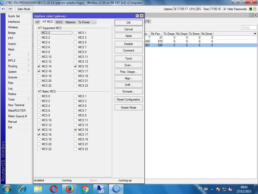Open Google Chrome from taskbar

[85, 189]
